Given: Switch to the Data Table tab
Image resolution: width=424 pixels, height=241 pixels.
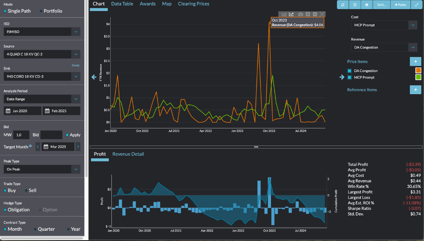Looking at the screenshot, I should [x=122, y=4].
